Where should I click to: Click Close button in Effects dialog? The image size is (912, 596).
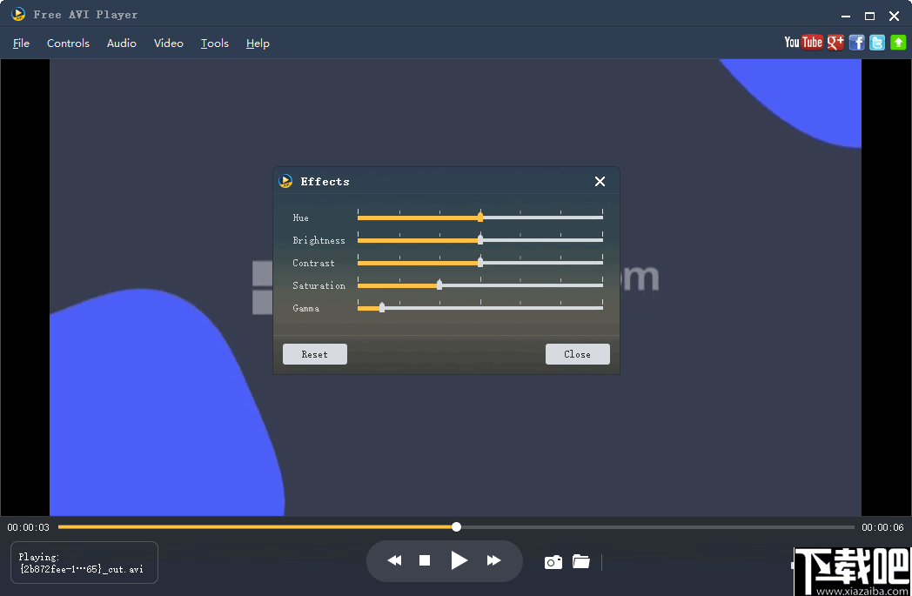pos(577,354)
